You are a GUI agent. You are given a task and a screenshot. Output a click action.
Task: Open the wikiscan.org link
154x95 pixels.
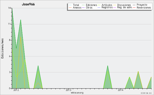[77, 93]
